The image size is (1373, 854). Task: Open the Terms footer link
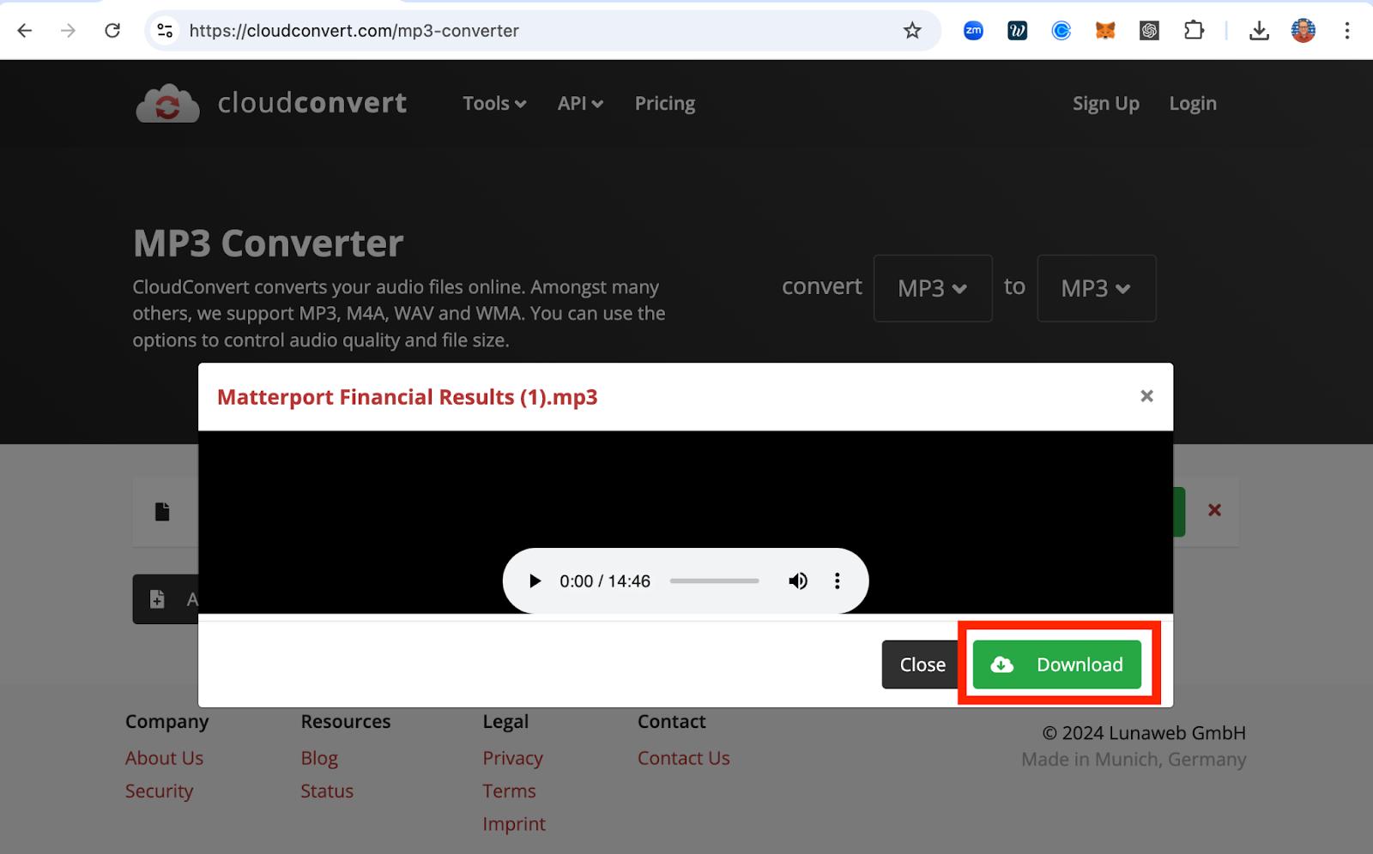click(x=509, y=791)
